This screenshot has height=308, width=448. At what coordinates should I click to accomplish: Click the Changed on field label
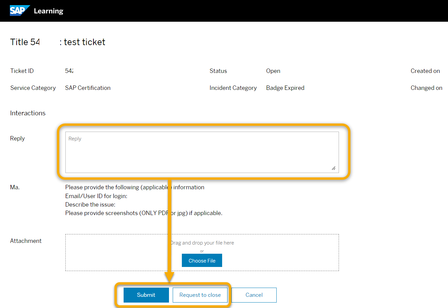(x=426, y=88)
